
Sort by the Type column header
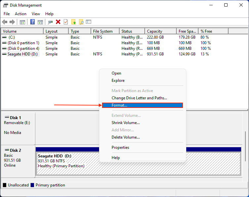[x=80, y=31]
